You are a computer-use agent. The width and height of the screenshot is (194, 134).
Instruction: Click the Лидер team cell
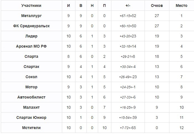31,36
